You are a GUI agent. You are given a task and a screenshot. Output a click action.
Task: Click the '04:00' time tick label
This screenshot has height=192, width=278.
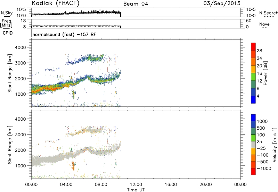click(66, 185)
